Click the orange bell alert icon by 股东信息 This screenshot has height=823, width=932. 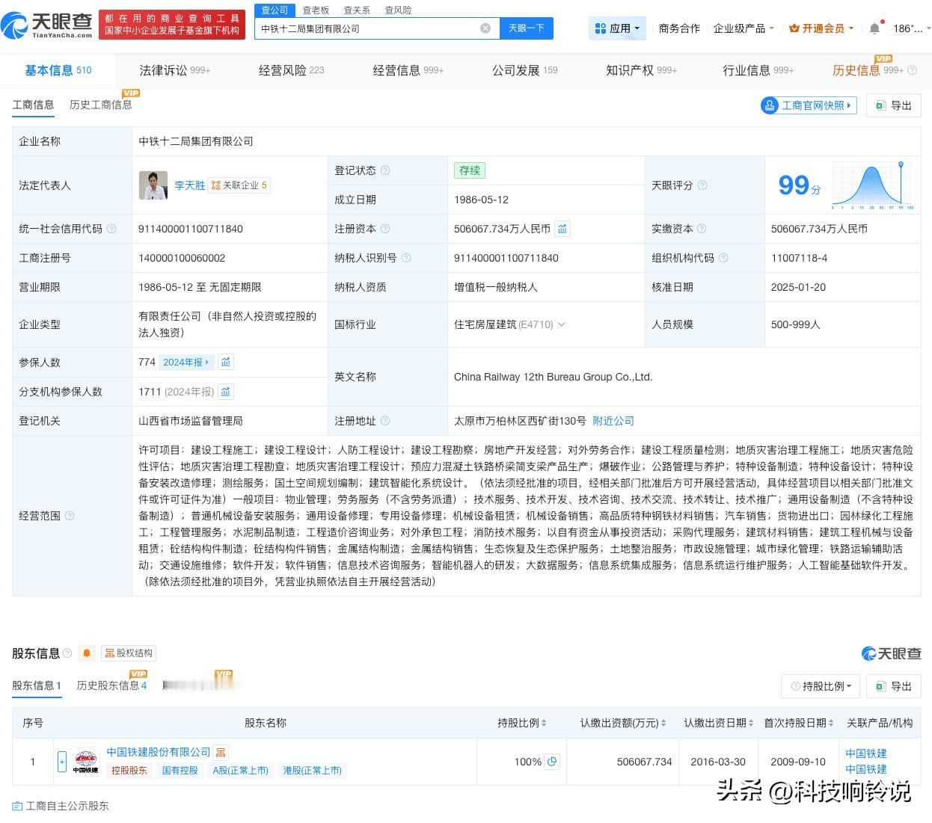point(87,653)
